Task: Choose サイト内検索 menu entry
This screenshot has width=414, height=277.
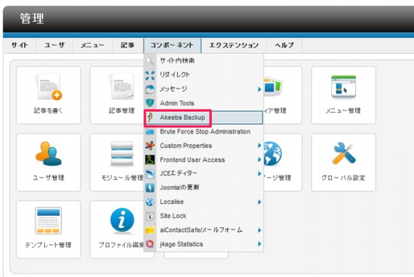Action: pyautogui.click(x=204, y=61)
